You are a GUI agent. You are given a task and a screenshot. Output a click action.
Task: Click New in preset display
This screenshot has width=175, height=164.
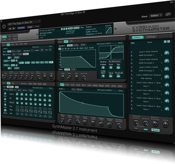[82, 27]
